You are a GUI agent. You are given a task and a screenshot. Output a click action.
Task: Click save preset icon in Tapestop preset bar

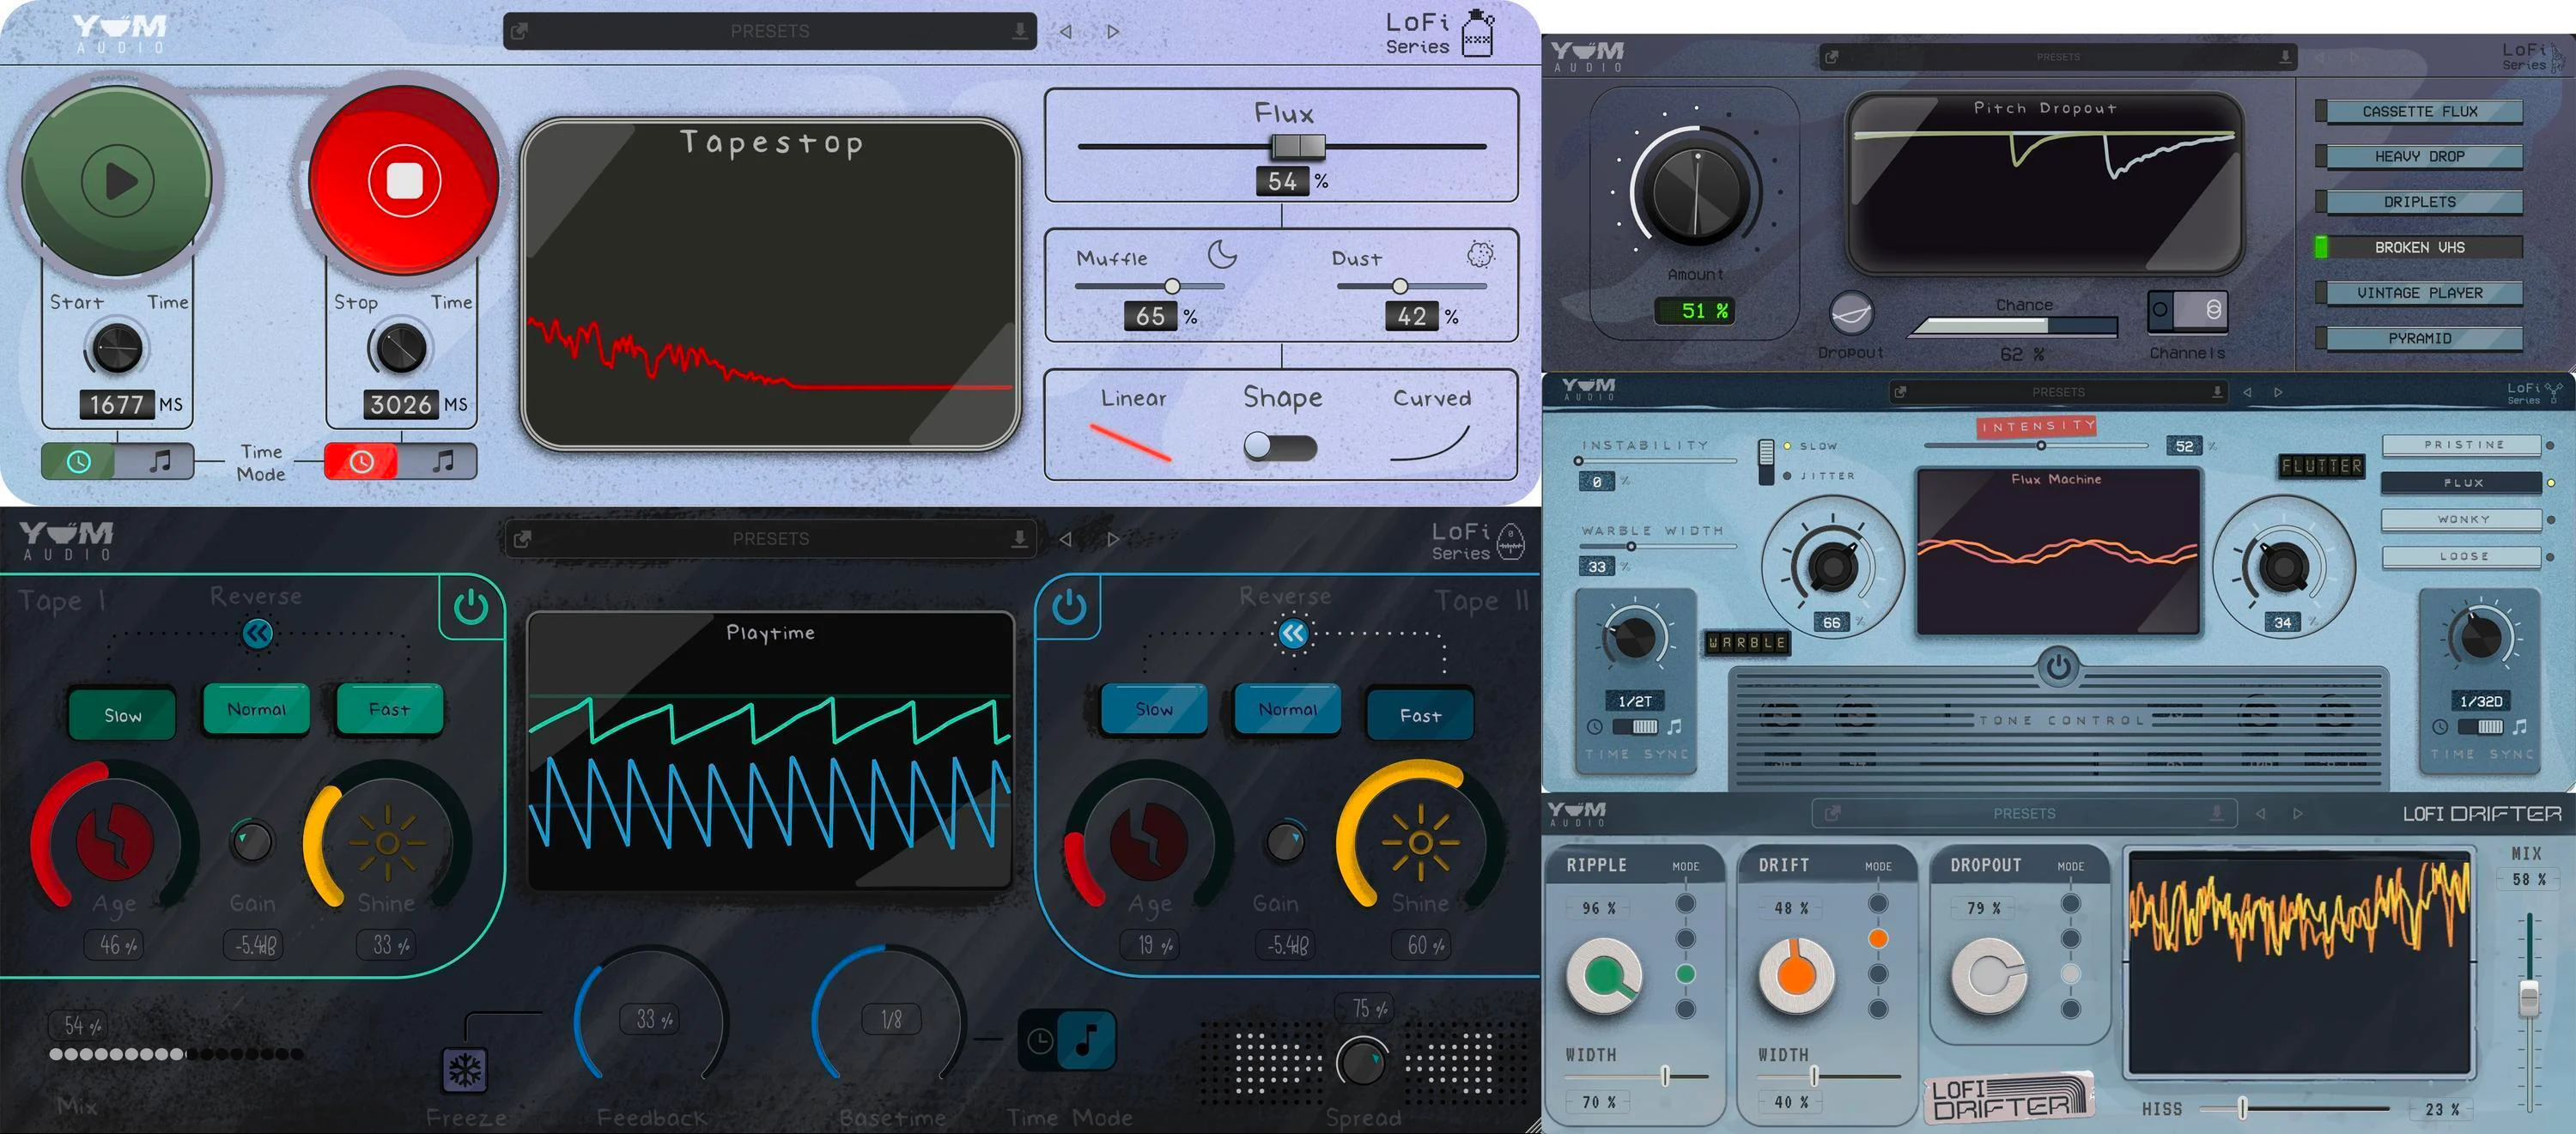[1019, 31]
